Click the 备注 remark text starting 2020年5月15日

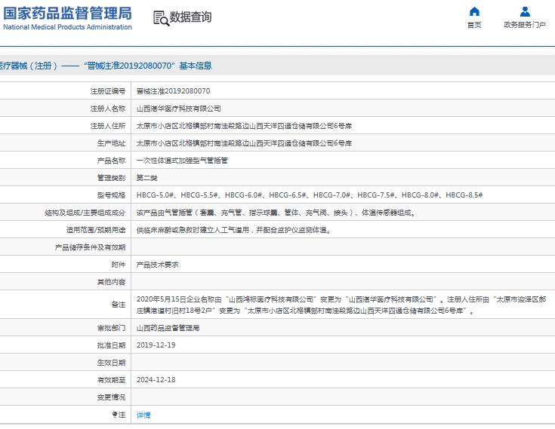pos(341,305)
